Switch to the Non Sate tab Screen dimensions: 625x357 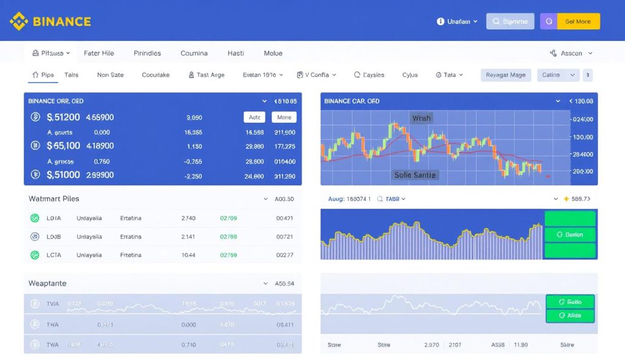click(110, 75)
